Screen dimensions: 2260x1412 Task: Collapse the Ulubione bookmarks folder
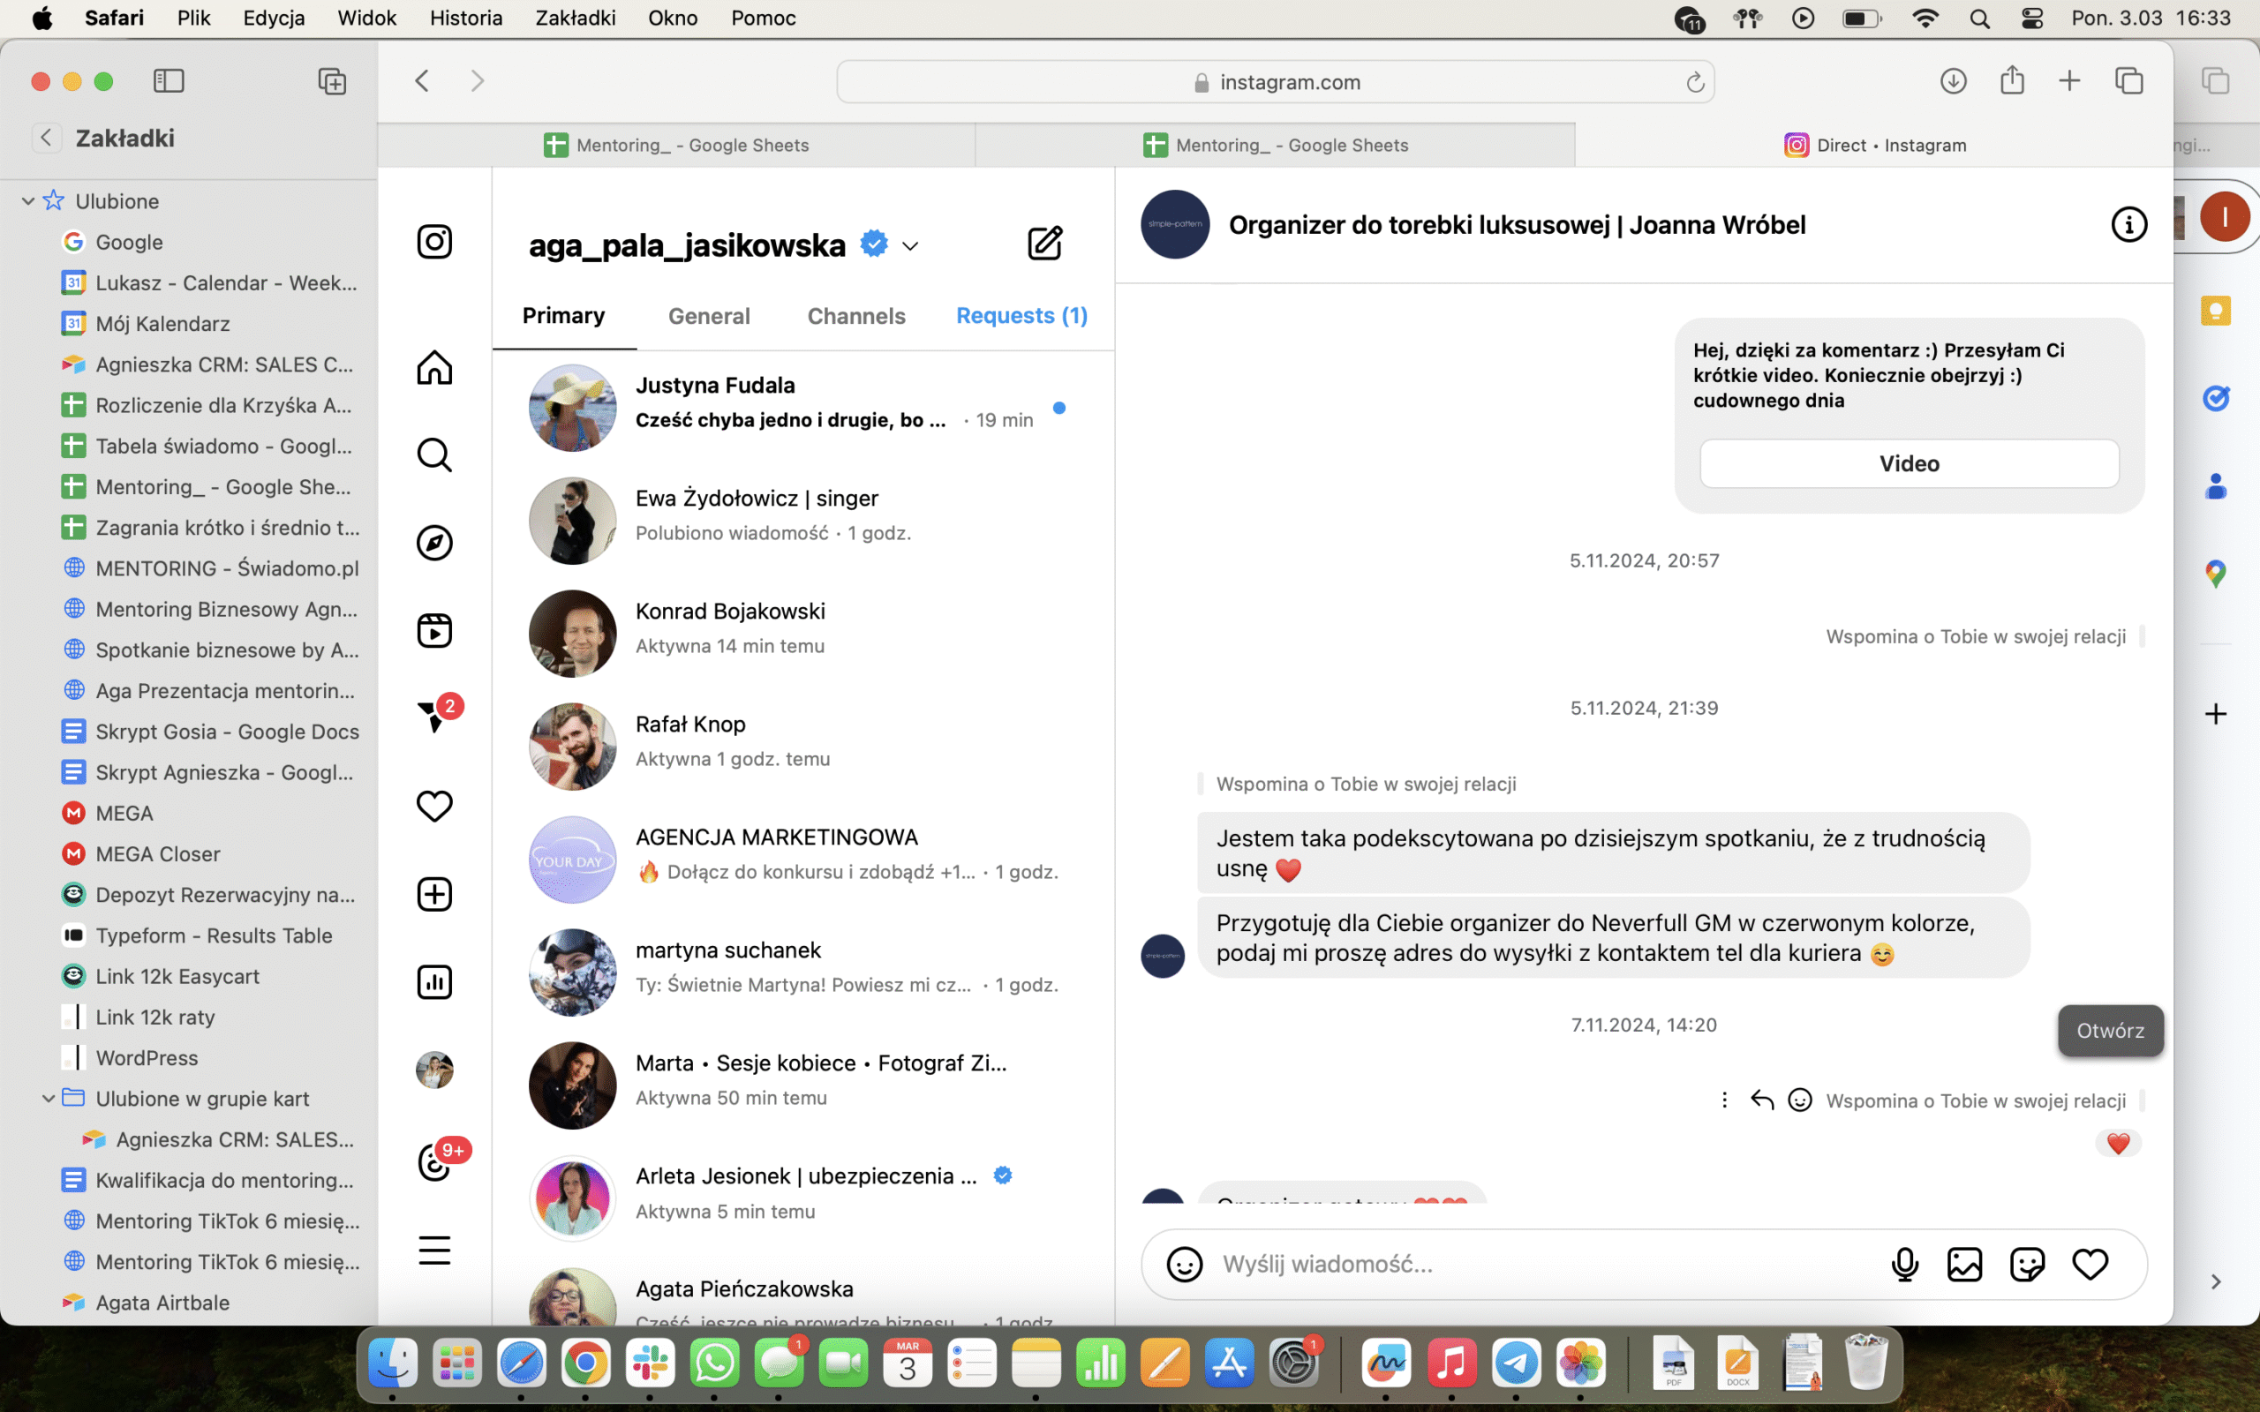click(x=28, y=202)
